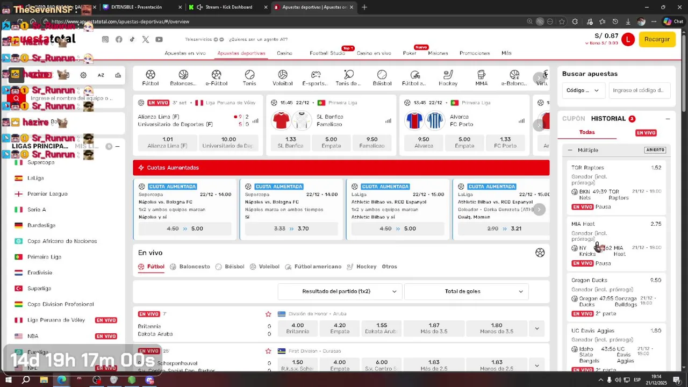Collapse the Ligas Principales list

coord(117,146)
